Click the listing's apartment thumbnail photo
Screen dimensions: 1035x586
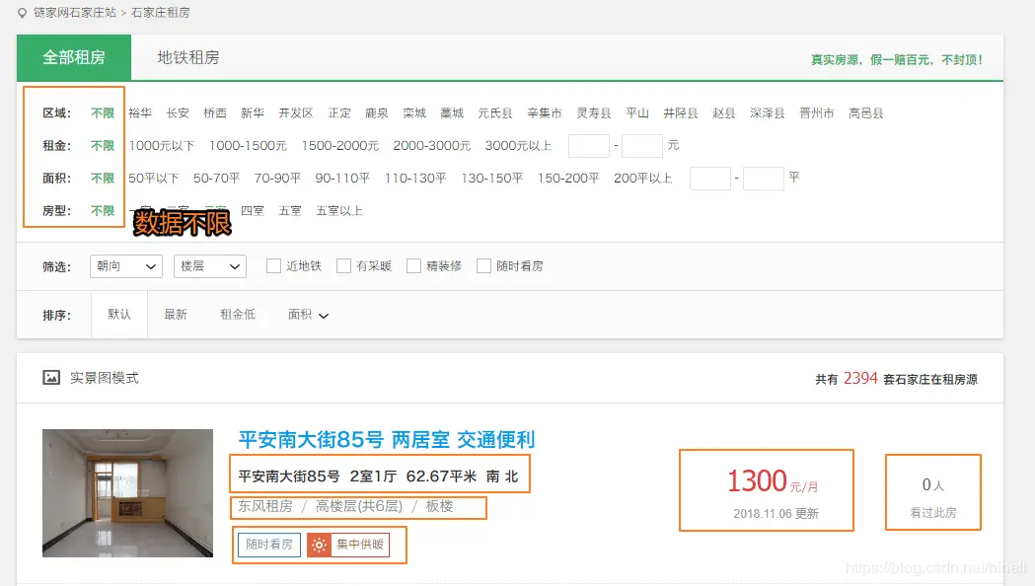coord(127,492)
